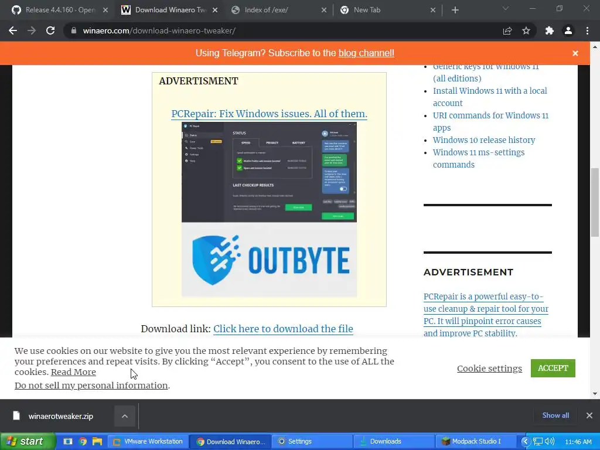Viewport: 600px width, 450px height.
Task: Click the PC Repair screenshot thumbnail
Action: click(x=269, y=172)
